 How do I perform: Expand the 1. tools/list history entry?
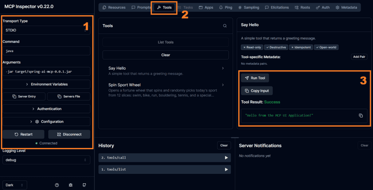[165, 170]
